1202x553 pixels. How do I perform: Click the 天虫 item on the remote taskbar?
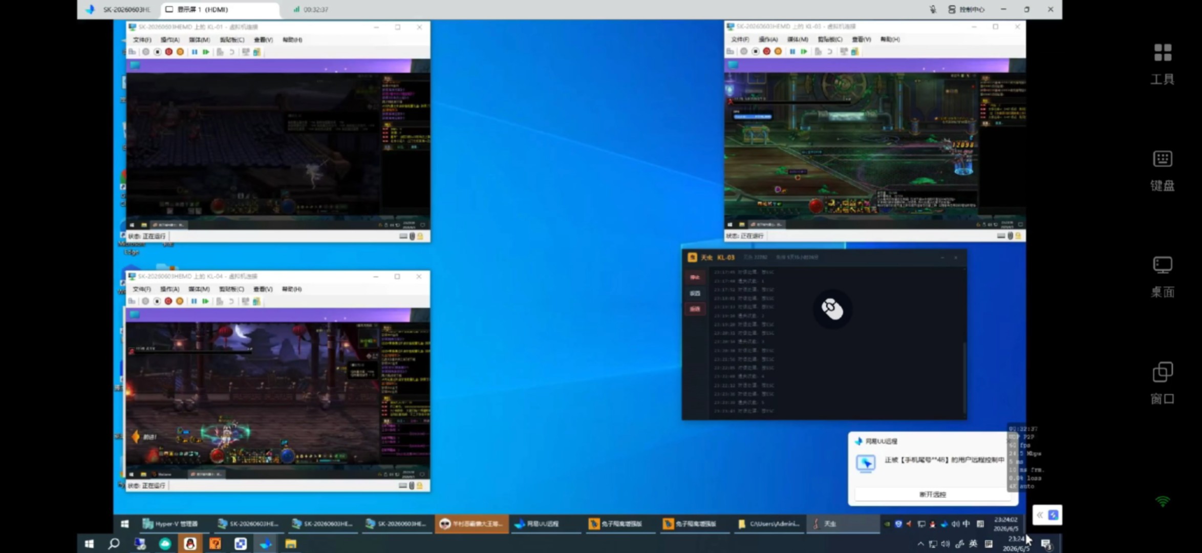(843, 523)
